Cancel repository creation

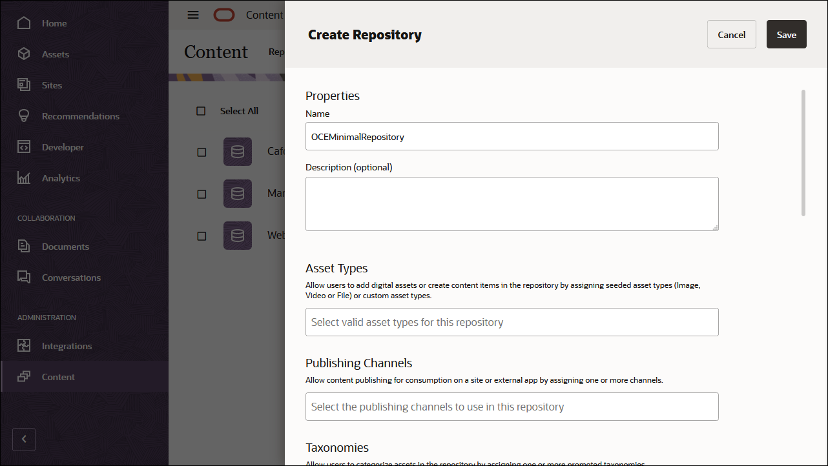[731, 34]
